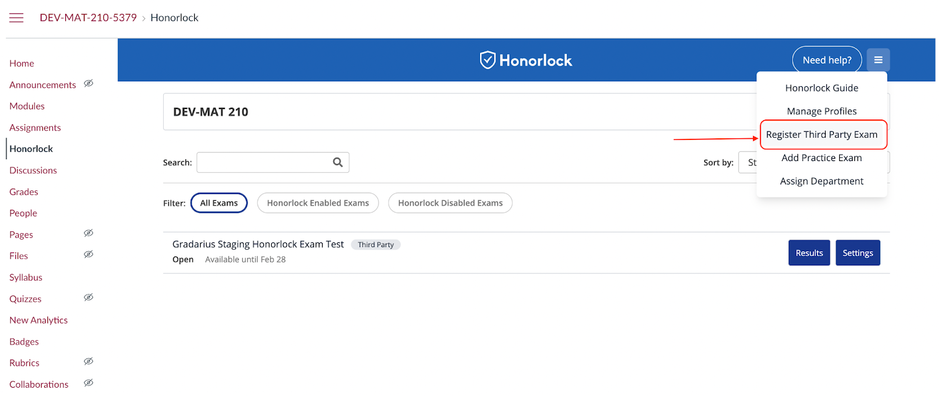Open Badges in course navigation

point(24,342)
